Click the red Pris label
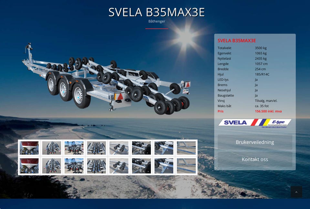Screen dimensions: 310x209 point(221,111)
